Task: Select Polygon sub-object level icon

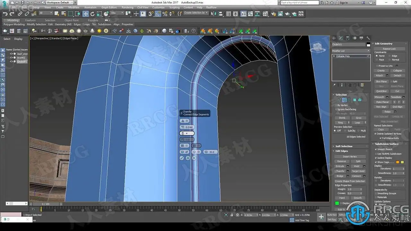Action: 355,100
